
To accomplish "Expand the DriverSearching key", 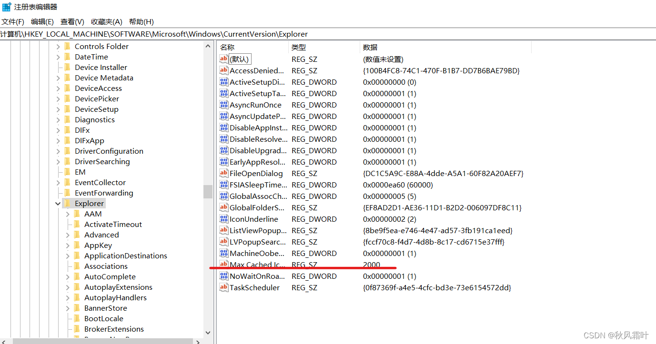I will (x=58, y=161).
